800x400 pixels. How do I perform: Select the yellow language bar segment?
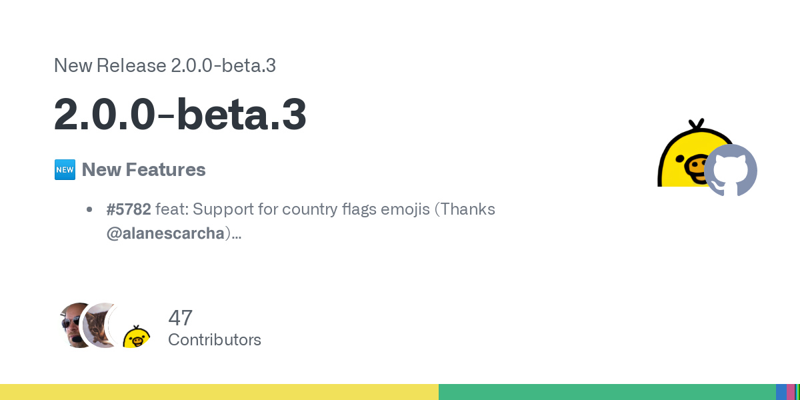(219, 392)
